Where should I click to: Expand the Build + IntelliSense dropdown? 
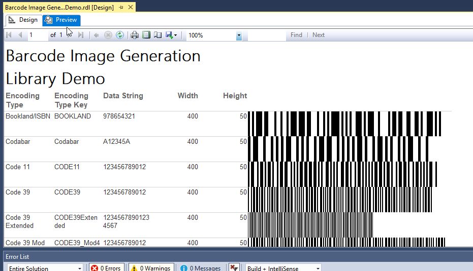click(x=283, y=268)
